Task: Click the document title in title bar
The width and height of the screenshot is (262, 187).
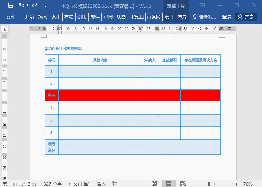Action: (x=106, y=6)
